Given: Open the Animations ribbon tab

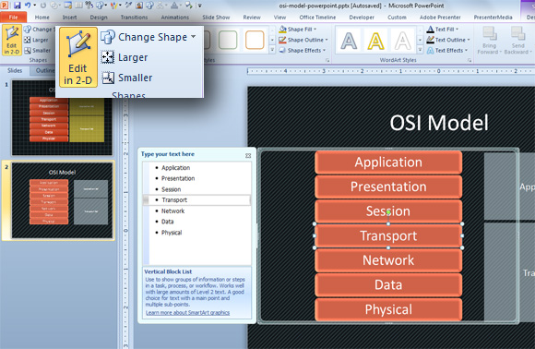Looking at the screenshot, I should click(175, 17).
